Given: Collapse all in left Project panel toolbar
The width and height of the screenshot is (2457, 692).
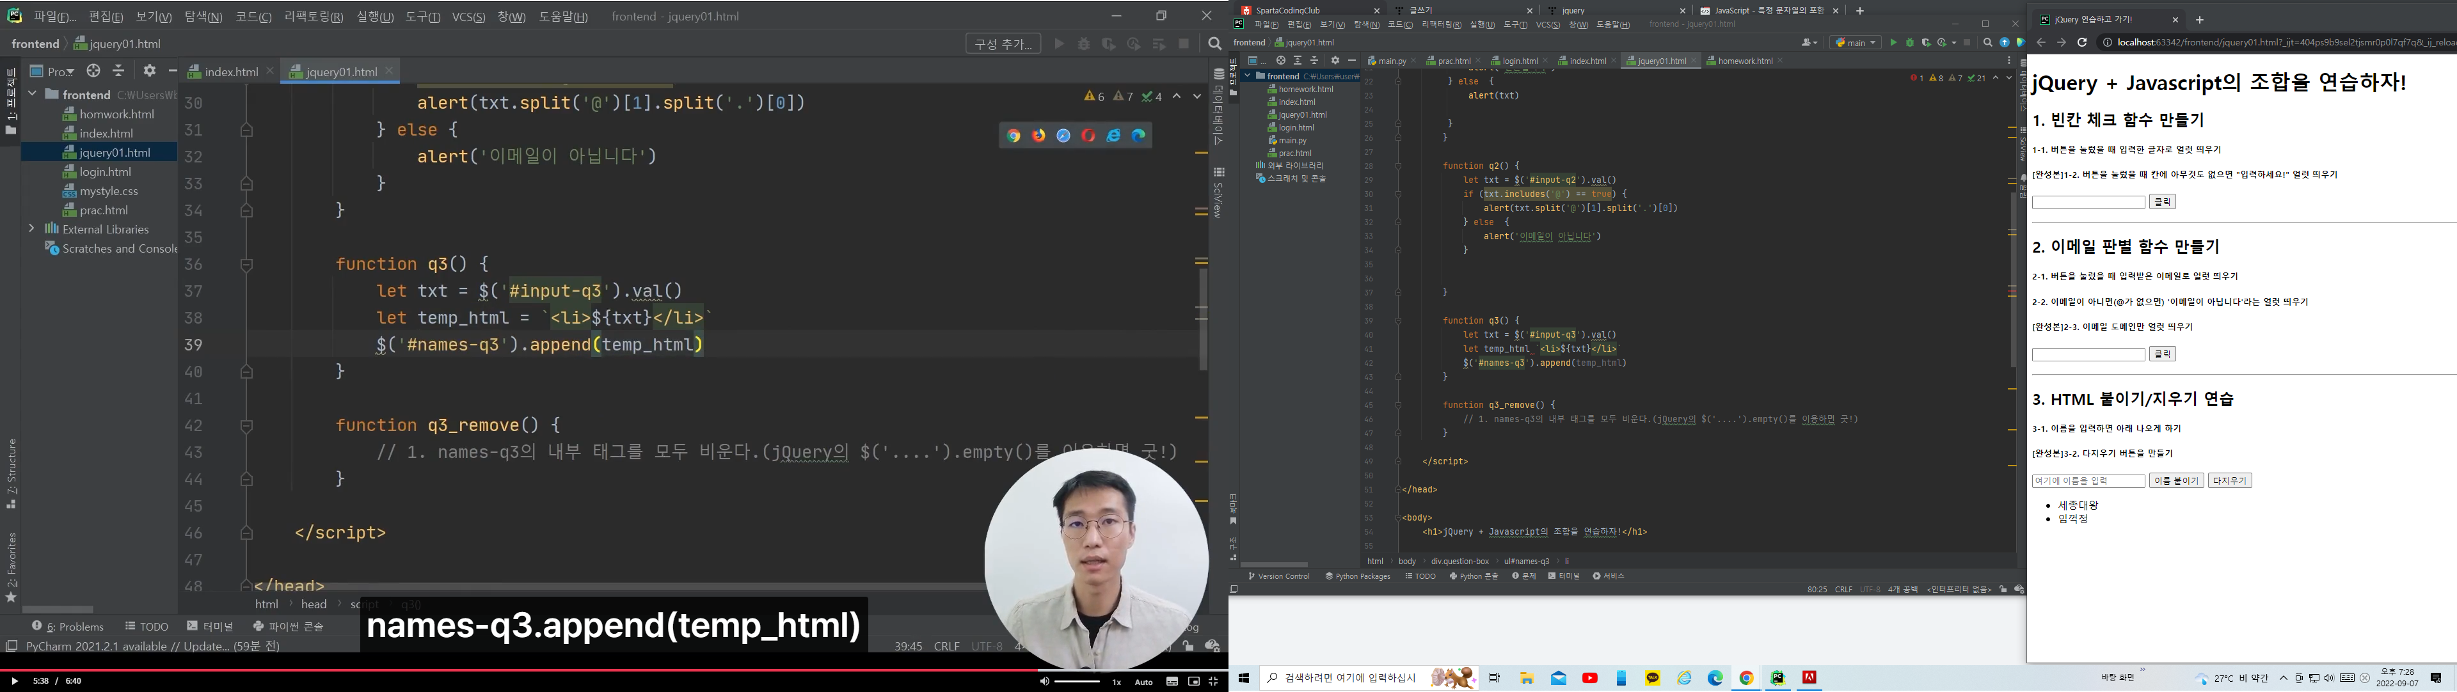Looking at the screenshot, I should [x=118, y=70].
